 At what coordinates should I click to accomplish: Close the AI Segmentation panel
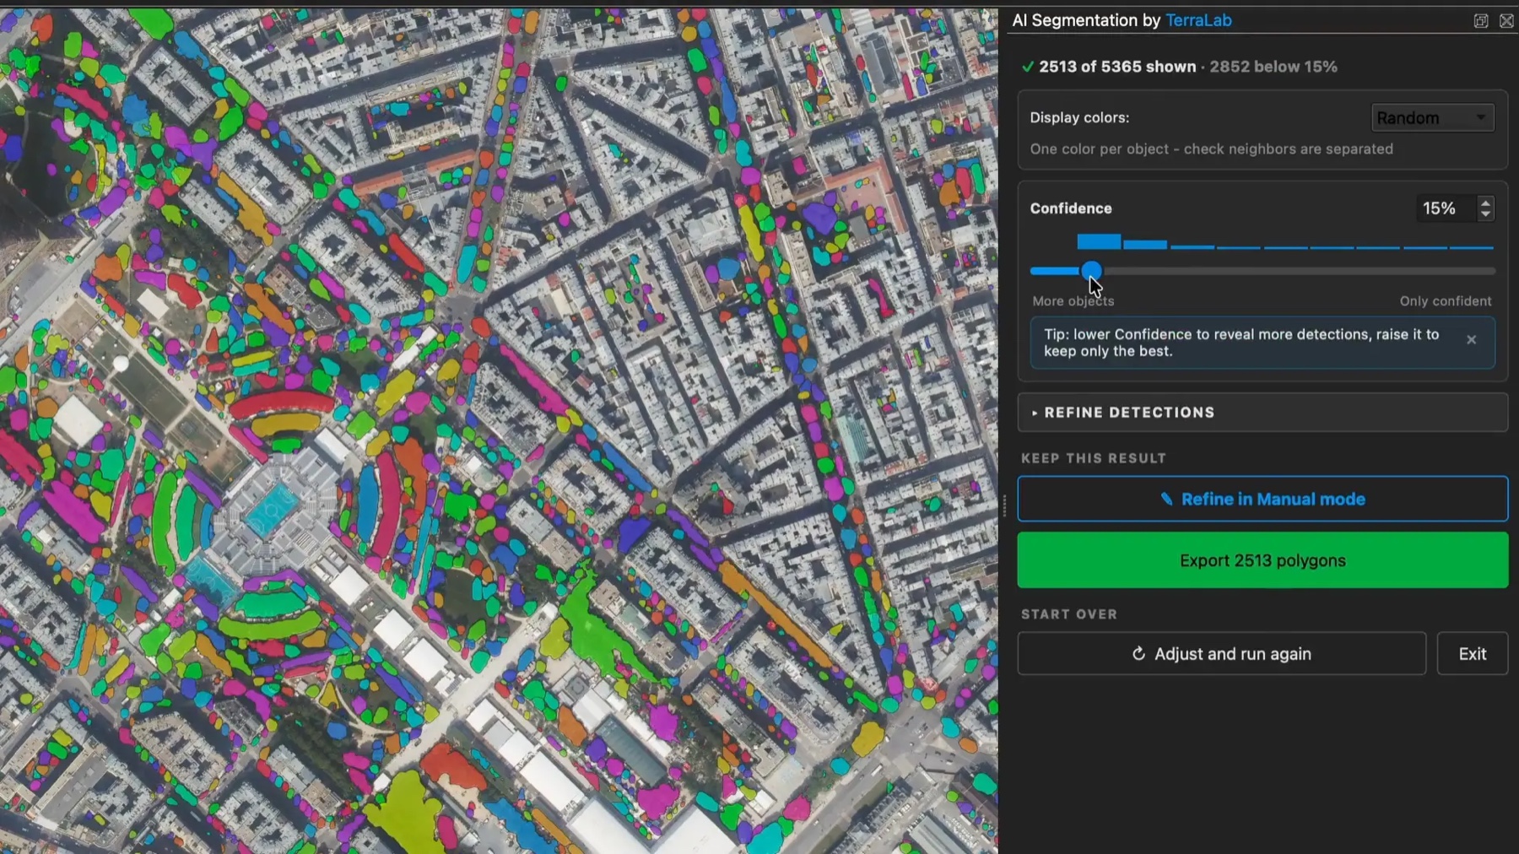tap(1506, 21)
